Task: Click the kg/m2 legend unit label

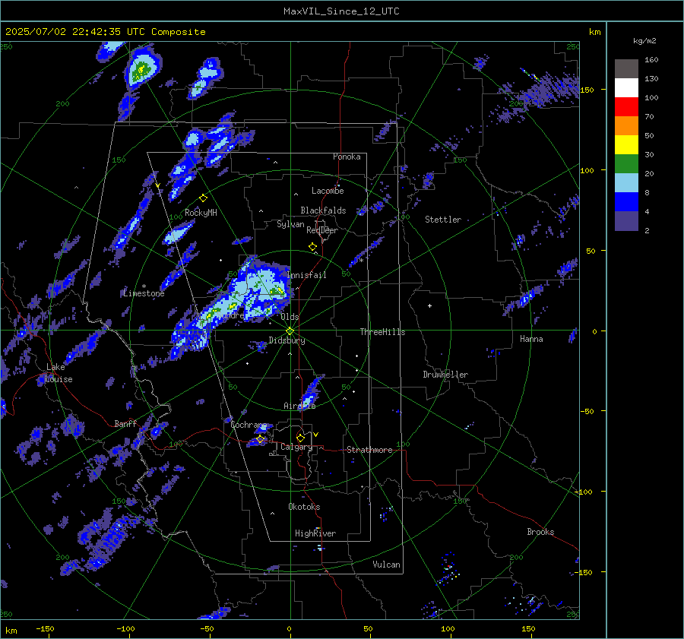Action: pyautogui.click(x=644, y=40)
